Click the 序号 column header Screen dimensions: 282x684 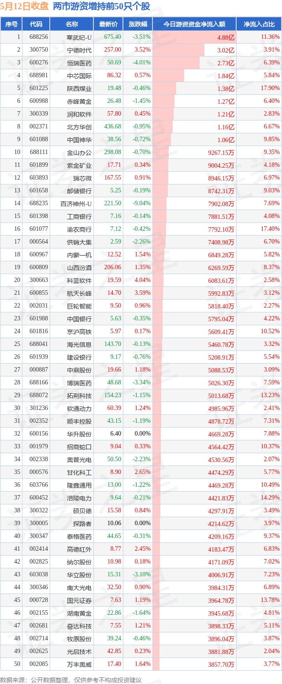pyautogui.click(x=11, y=24)
